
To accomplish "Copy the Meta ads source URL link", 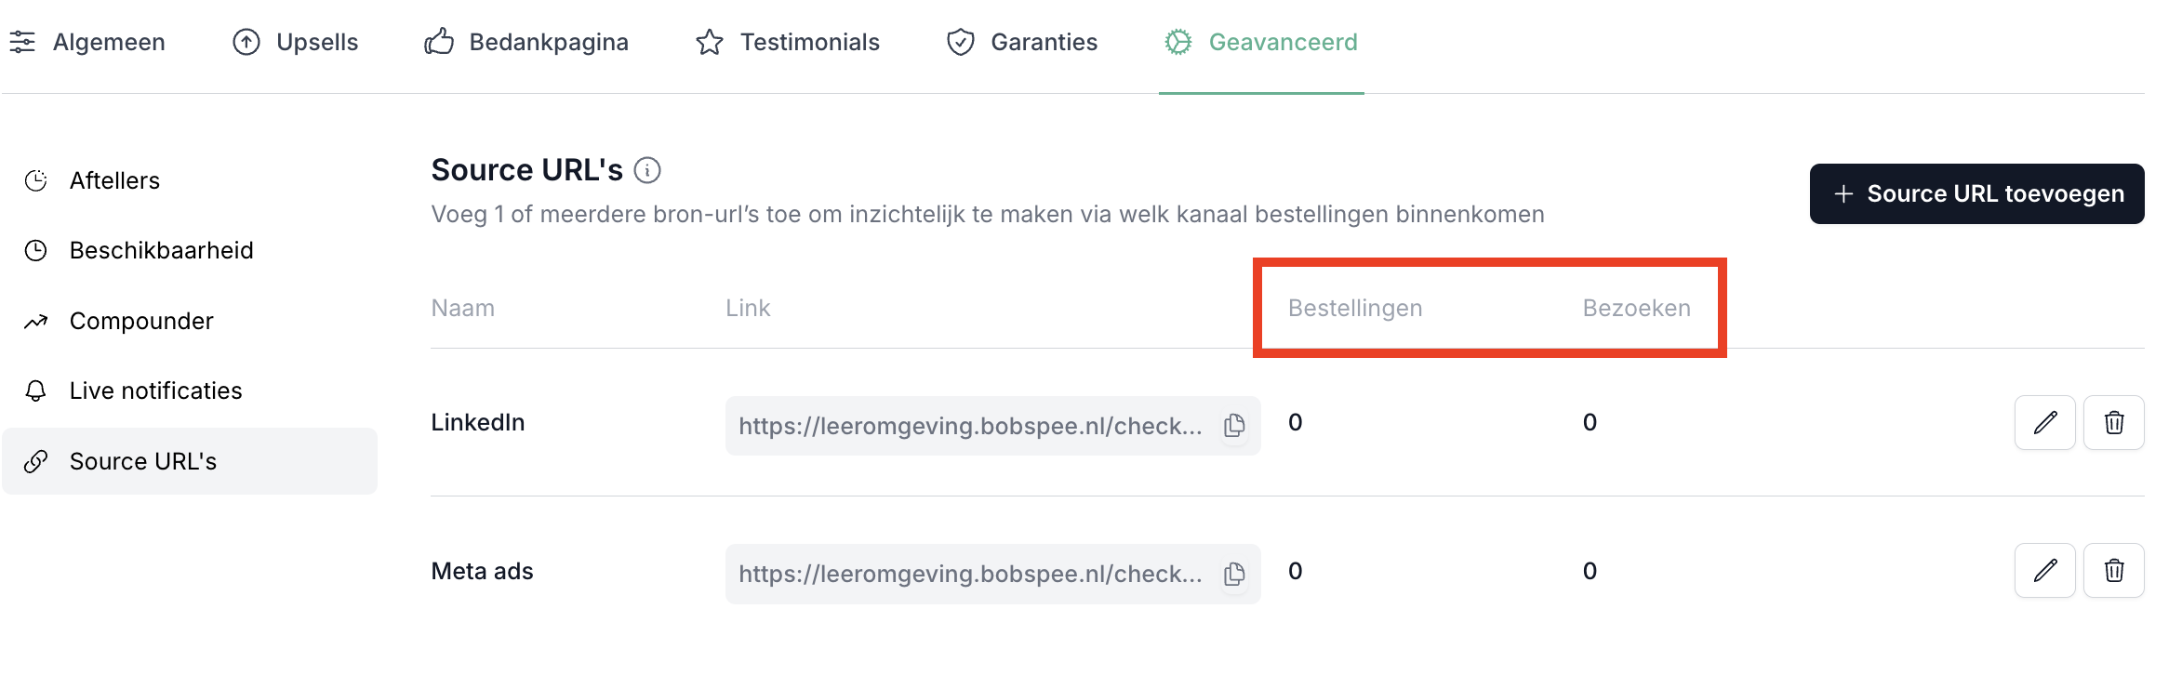I will [x=1234, y=574].
